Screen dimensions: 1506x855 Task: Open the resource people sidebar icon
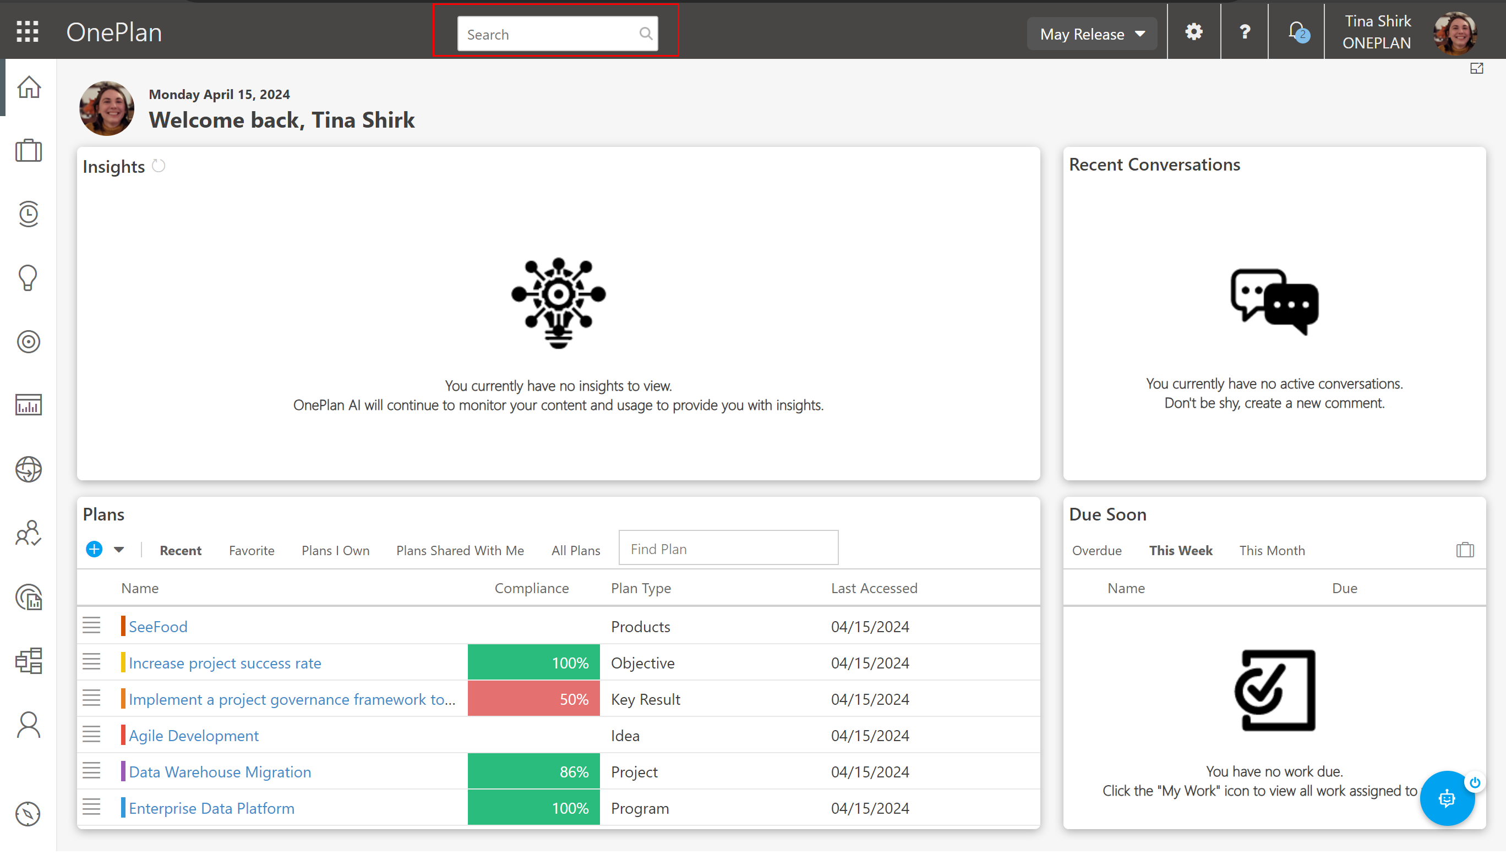pyautogui.click(x=28, y=534)
